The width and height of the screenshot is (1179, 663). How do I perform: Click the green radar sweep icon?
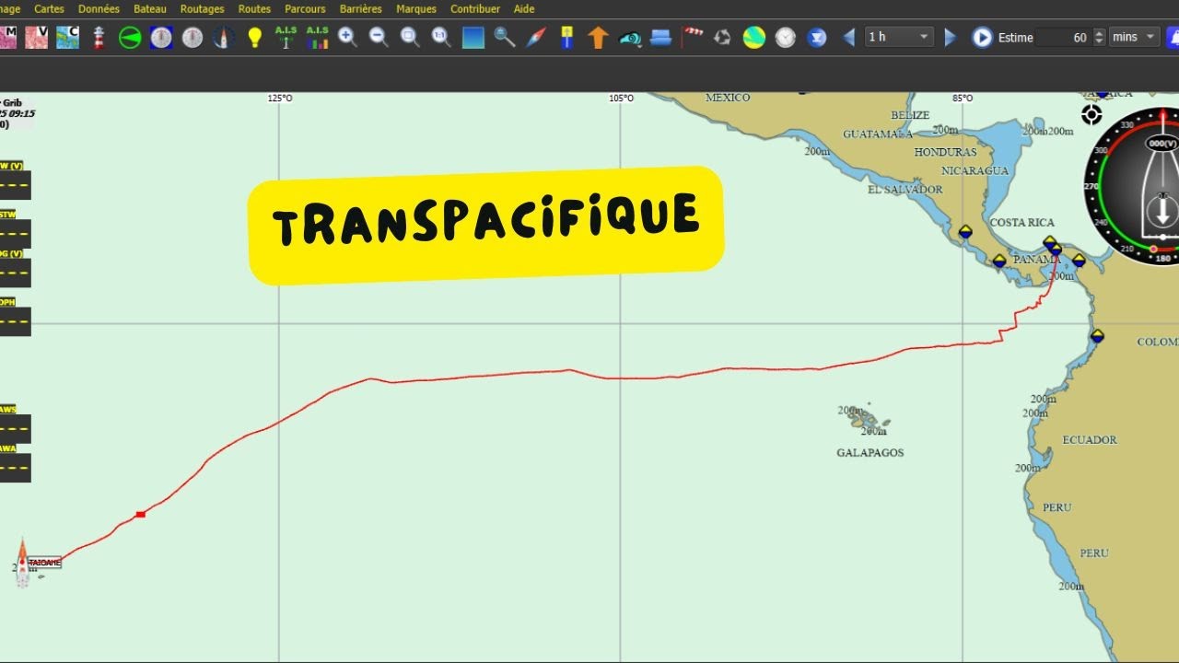pos(130,37)
